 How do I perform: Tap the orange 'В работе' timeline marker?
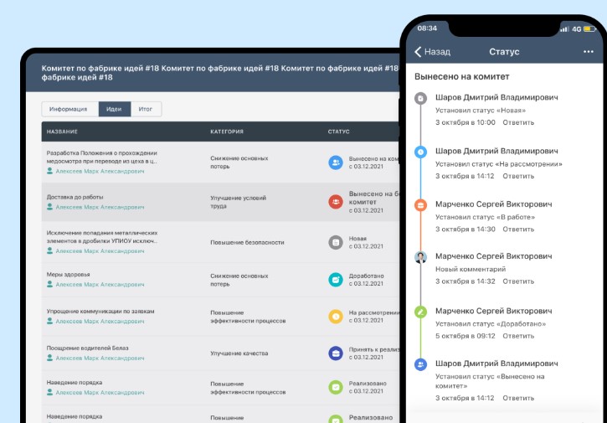420,205
